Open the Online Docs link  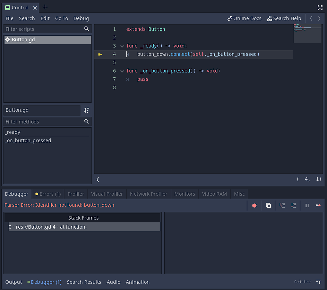(x=244, y=18)
